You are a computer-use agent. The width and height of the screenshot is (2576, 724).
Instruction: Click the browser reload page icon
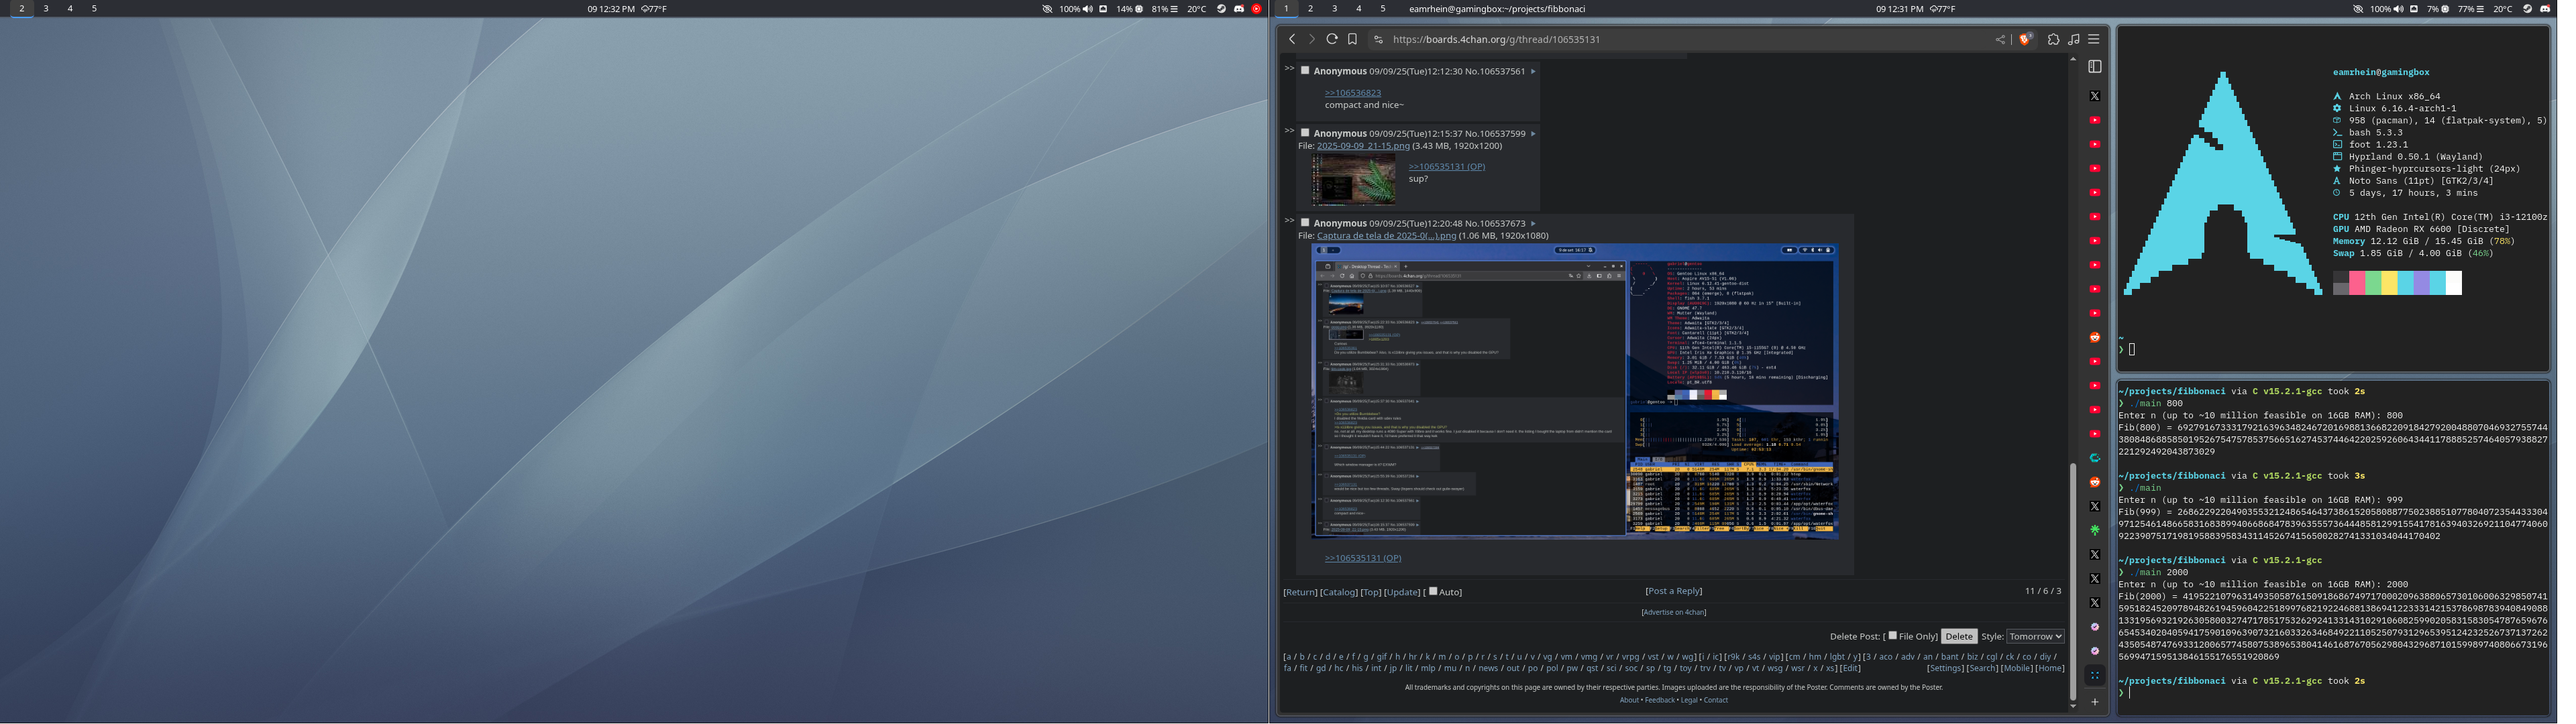point(1331,39)
